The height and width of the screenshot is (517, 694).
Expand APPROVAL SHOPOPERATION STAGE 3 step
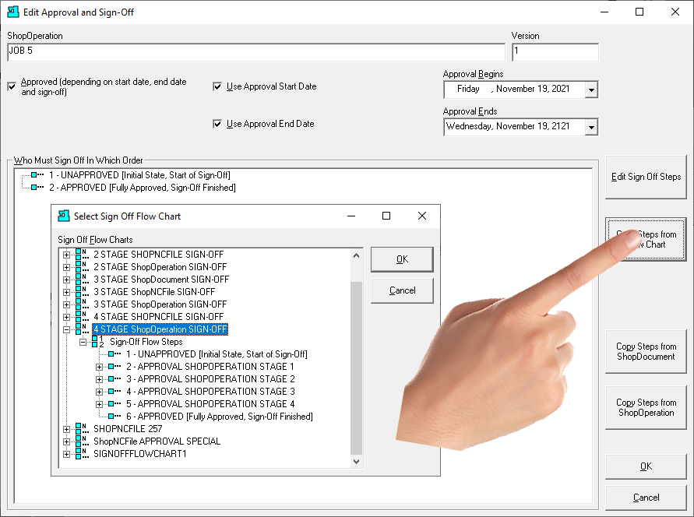pos(99,392)
